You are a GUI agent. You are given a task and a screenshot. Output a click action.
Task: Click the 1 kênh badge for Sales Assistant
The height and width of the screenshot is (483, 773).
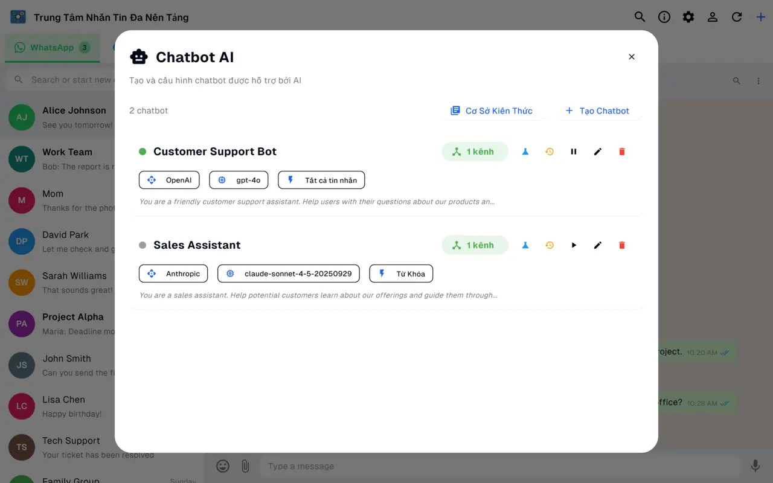point(475,245)
